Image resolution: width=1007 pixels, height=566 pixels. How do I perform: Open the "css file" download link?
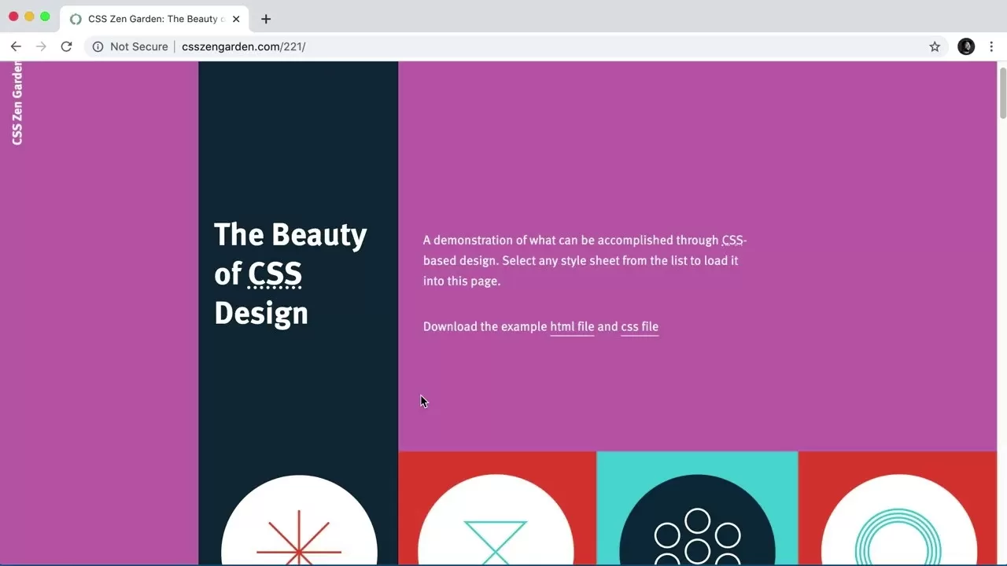coord(640,326)
